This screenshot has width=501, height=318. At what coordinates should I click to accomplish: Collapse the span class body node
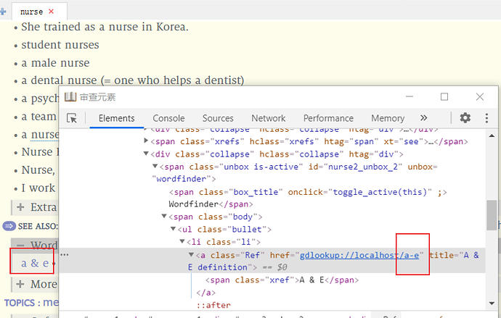(x=164, y=216)
